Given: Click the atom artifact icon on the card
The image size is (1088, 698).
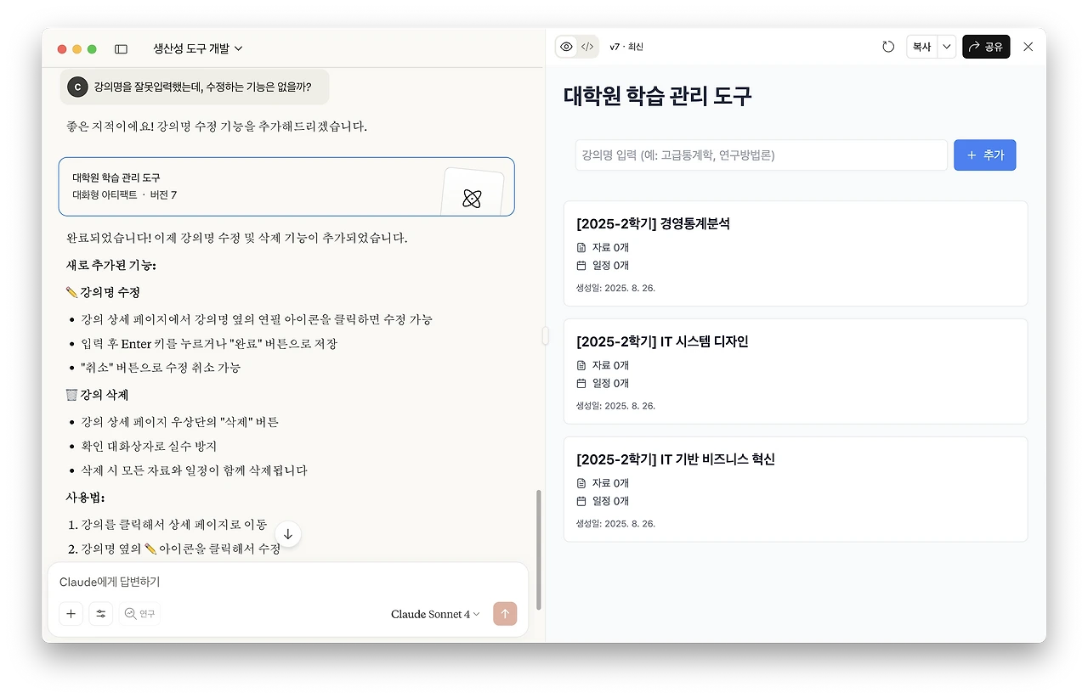Looking at the screenshot, I should tap(472, 199).
